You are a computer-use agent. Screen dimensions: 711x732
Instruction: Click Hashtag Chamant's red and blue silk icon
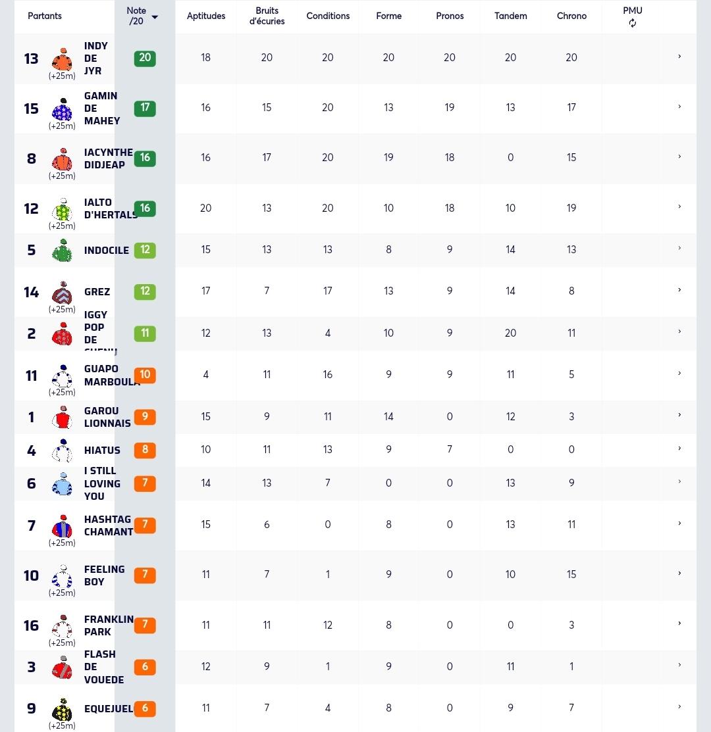[62, 526]
